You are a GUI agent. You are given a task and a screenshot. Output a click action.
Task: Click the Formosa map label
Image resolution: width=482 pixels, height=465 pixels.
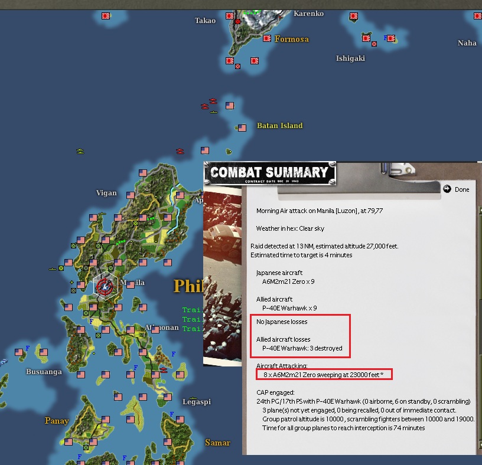pos(291,39)
